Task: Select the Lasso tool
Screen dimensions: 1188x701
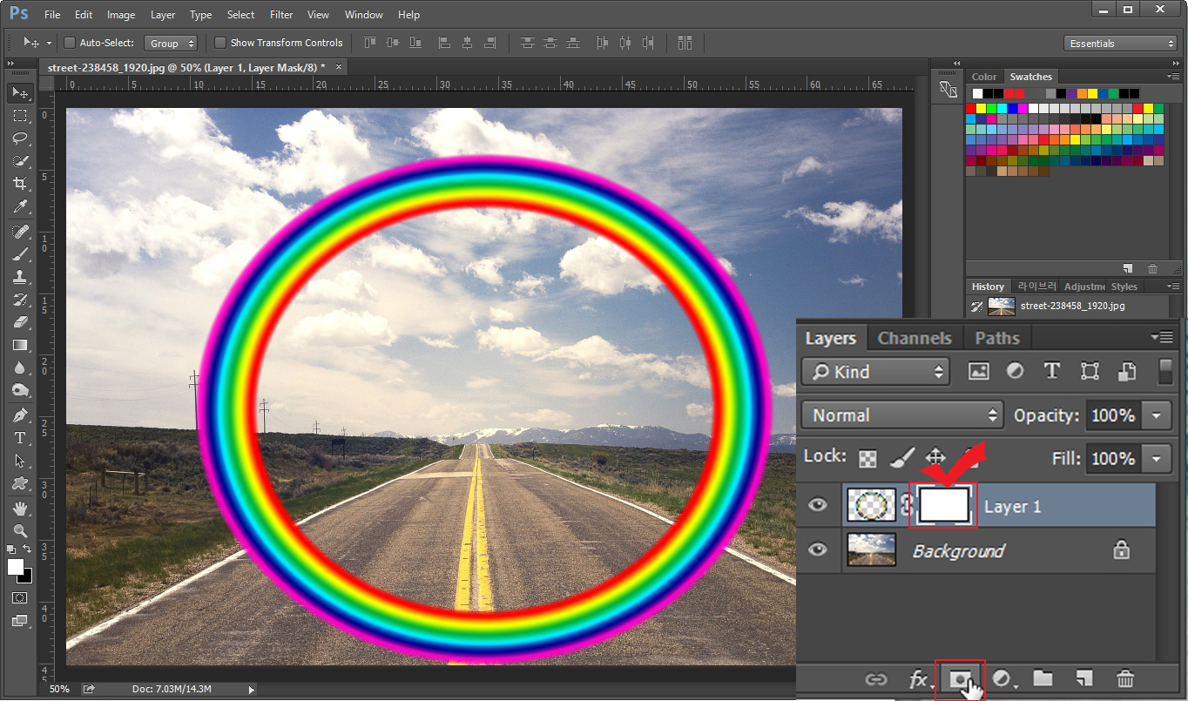Action: click(x=20, y=138)
